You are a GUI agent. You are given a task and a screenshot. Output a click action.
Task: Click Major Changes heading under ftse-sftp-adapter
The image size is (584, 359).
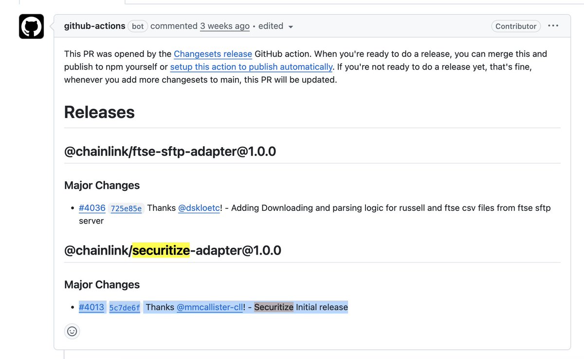click(x=102, y=186)
